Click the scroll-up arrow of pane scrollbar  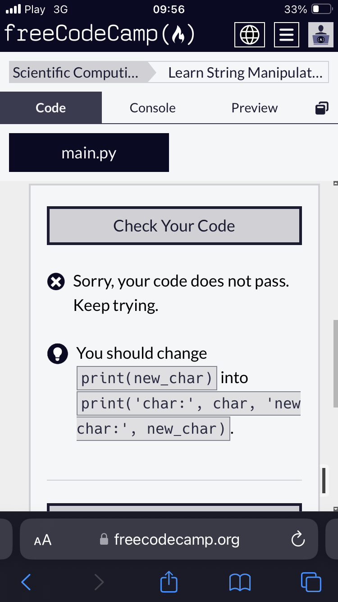[334, 184]
